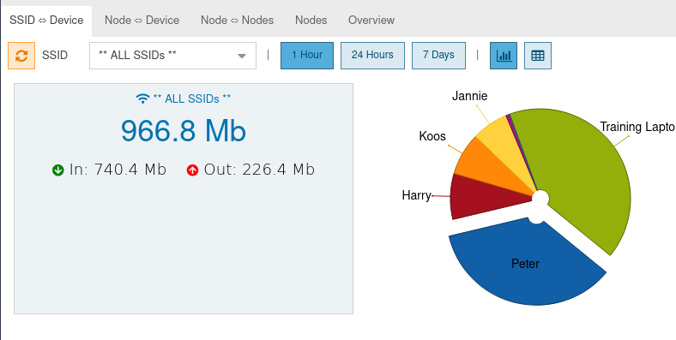676x340 pixels.
Task: Click the green download arrow icon
Action: tap(58, 170)
